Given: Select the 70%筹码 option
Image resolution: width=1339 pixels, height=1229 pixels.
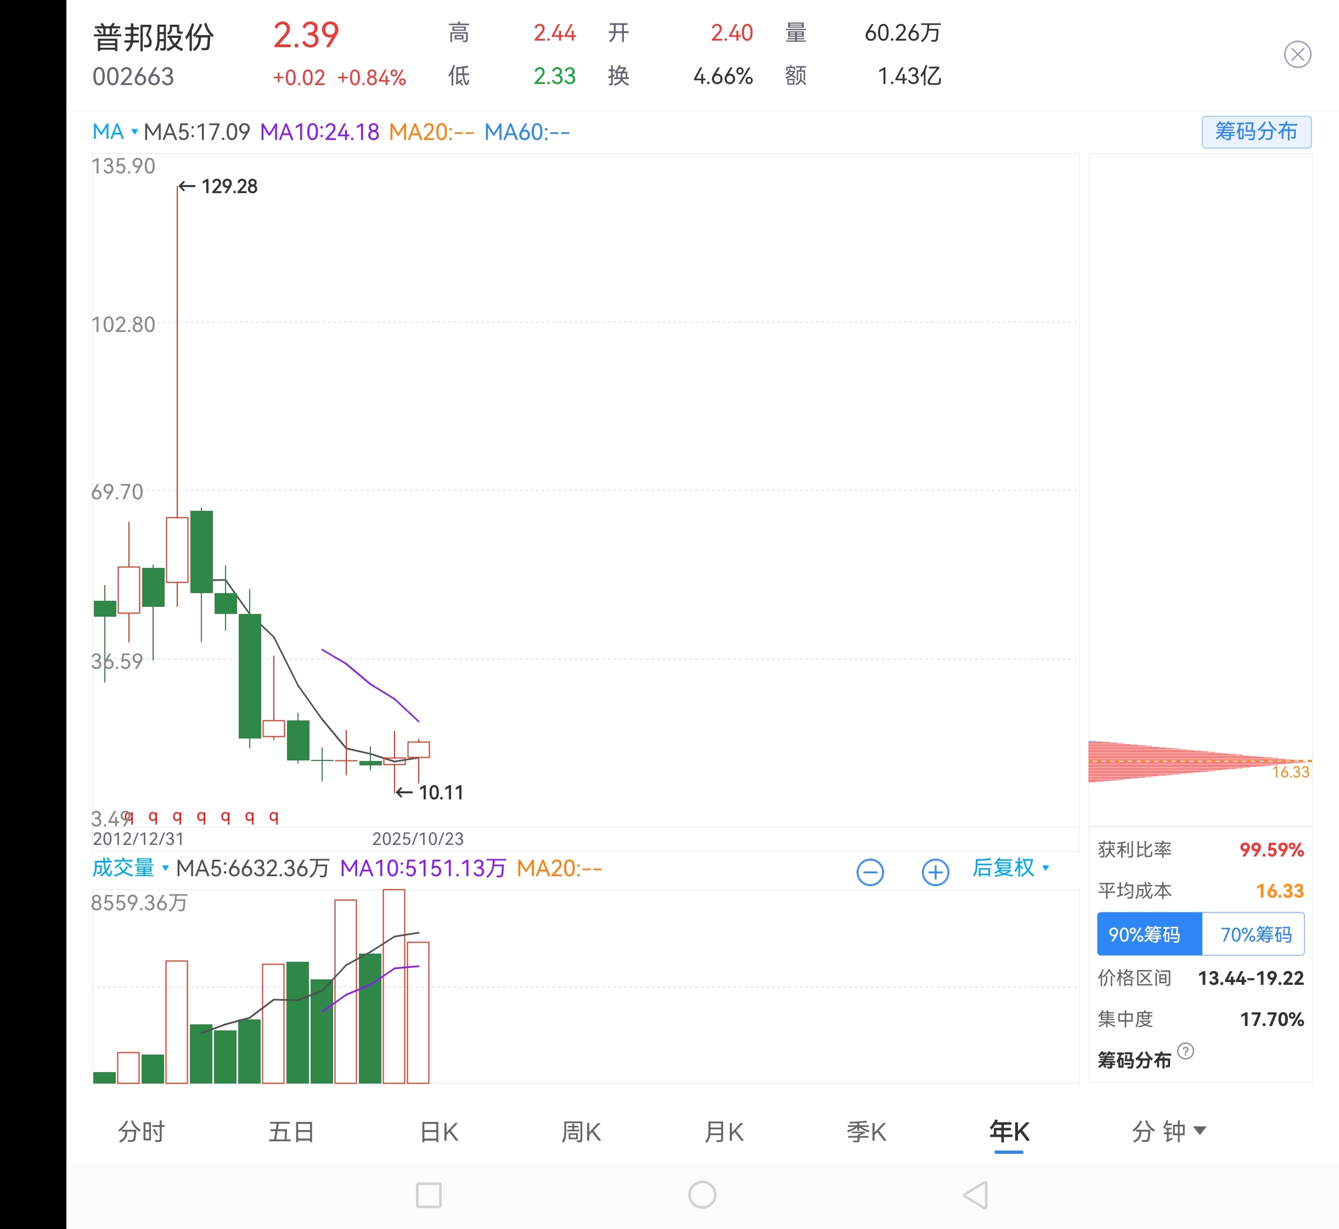Looking at the screenshot, I should [x=1254, y=934].
